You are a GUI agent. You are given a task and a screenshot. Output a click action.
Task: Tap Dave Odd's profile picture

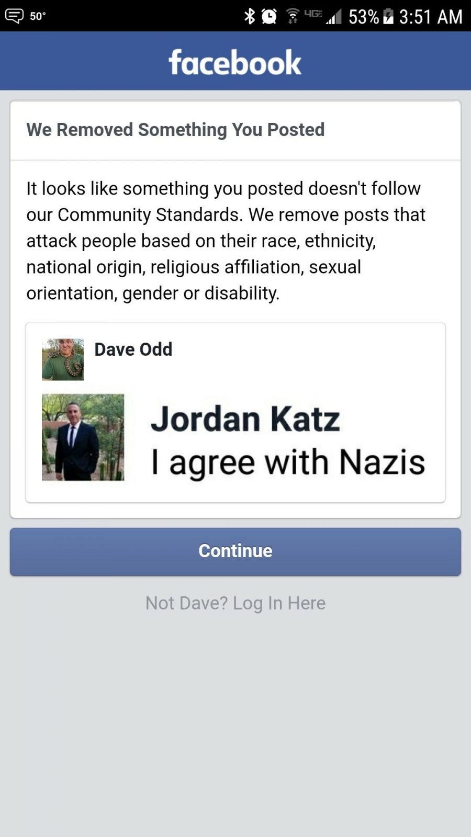[x=63, y=359]
